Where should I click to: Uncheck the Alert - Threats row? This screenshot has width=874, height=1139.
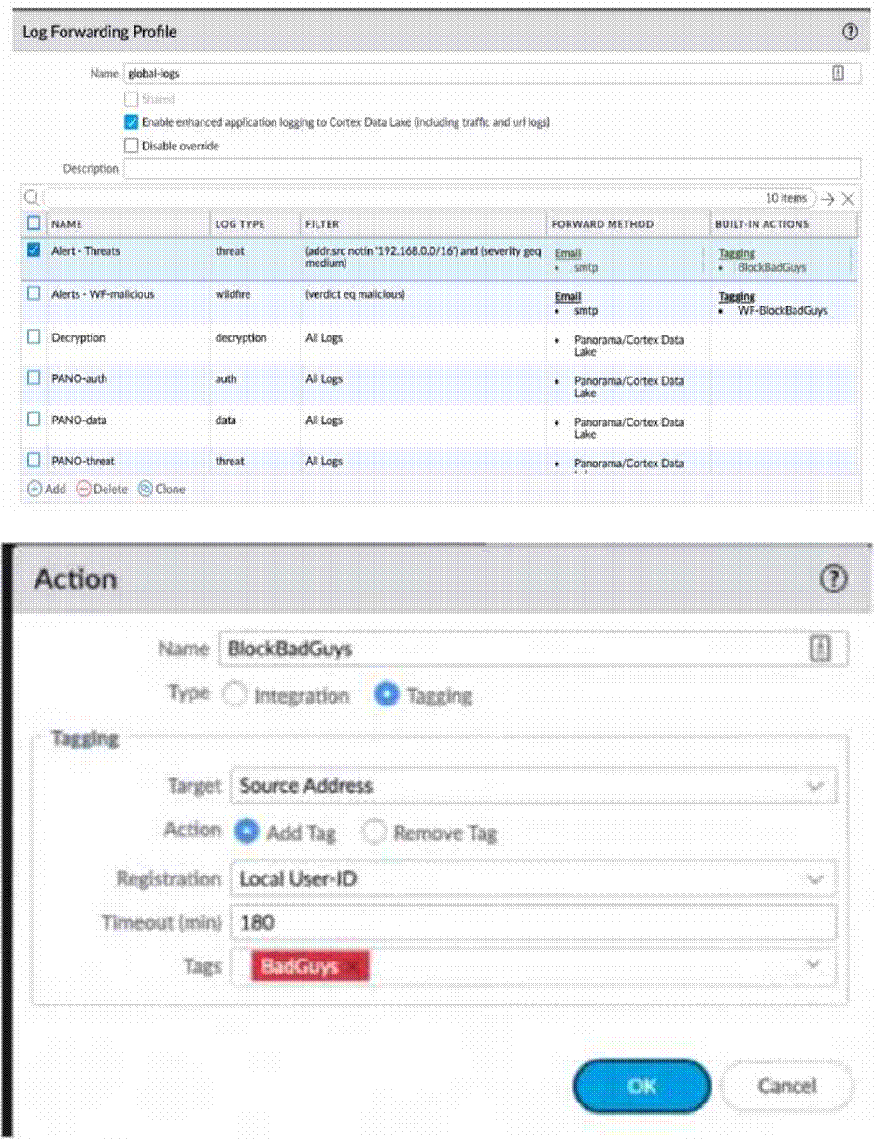[34, 250]
